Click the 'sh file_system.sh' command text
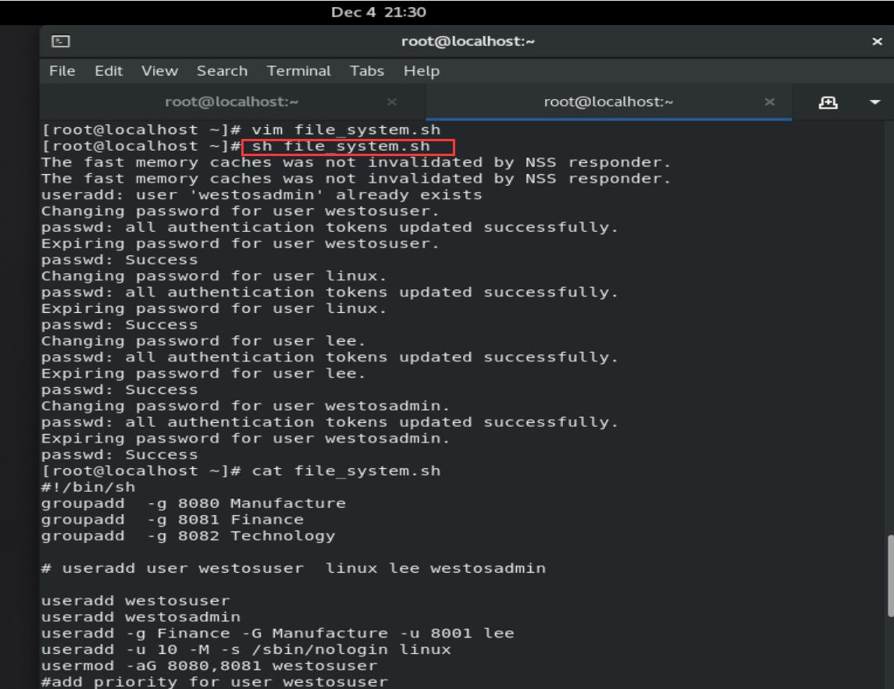The height and width of the screenshot is (689, 894). (x=340, y=147)
